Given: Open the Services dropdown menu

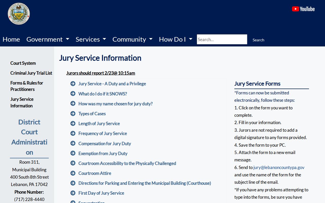Looking at the screenshot, I should click(x=91, y=39).
